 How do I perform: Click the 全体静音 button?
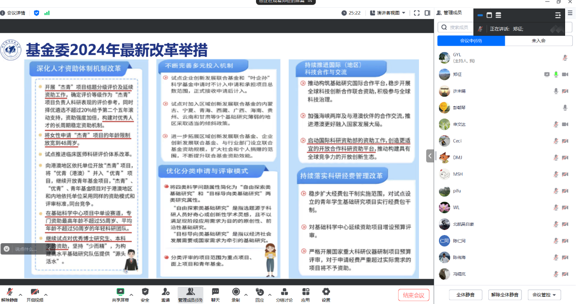[466, 295]
